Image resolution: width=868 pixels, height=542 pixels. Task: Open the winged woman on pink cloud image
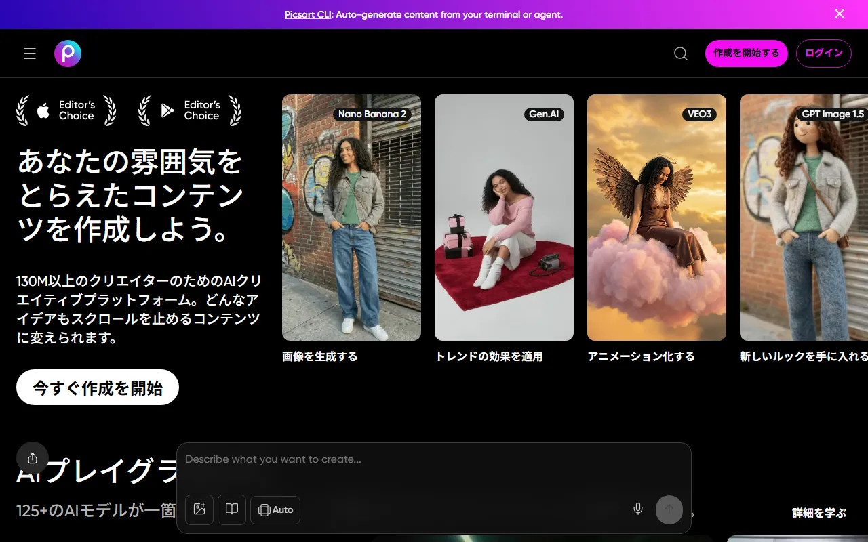tap(656, 217)
